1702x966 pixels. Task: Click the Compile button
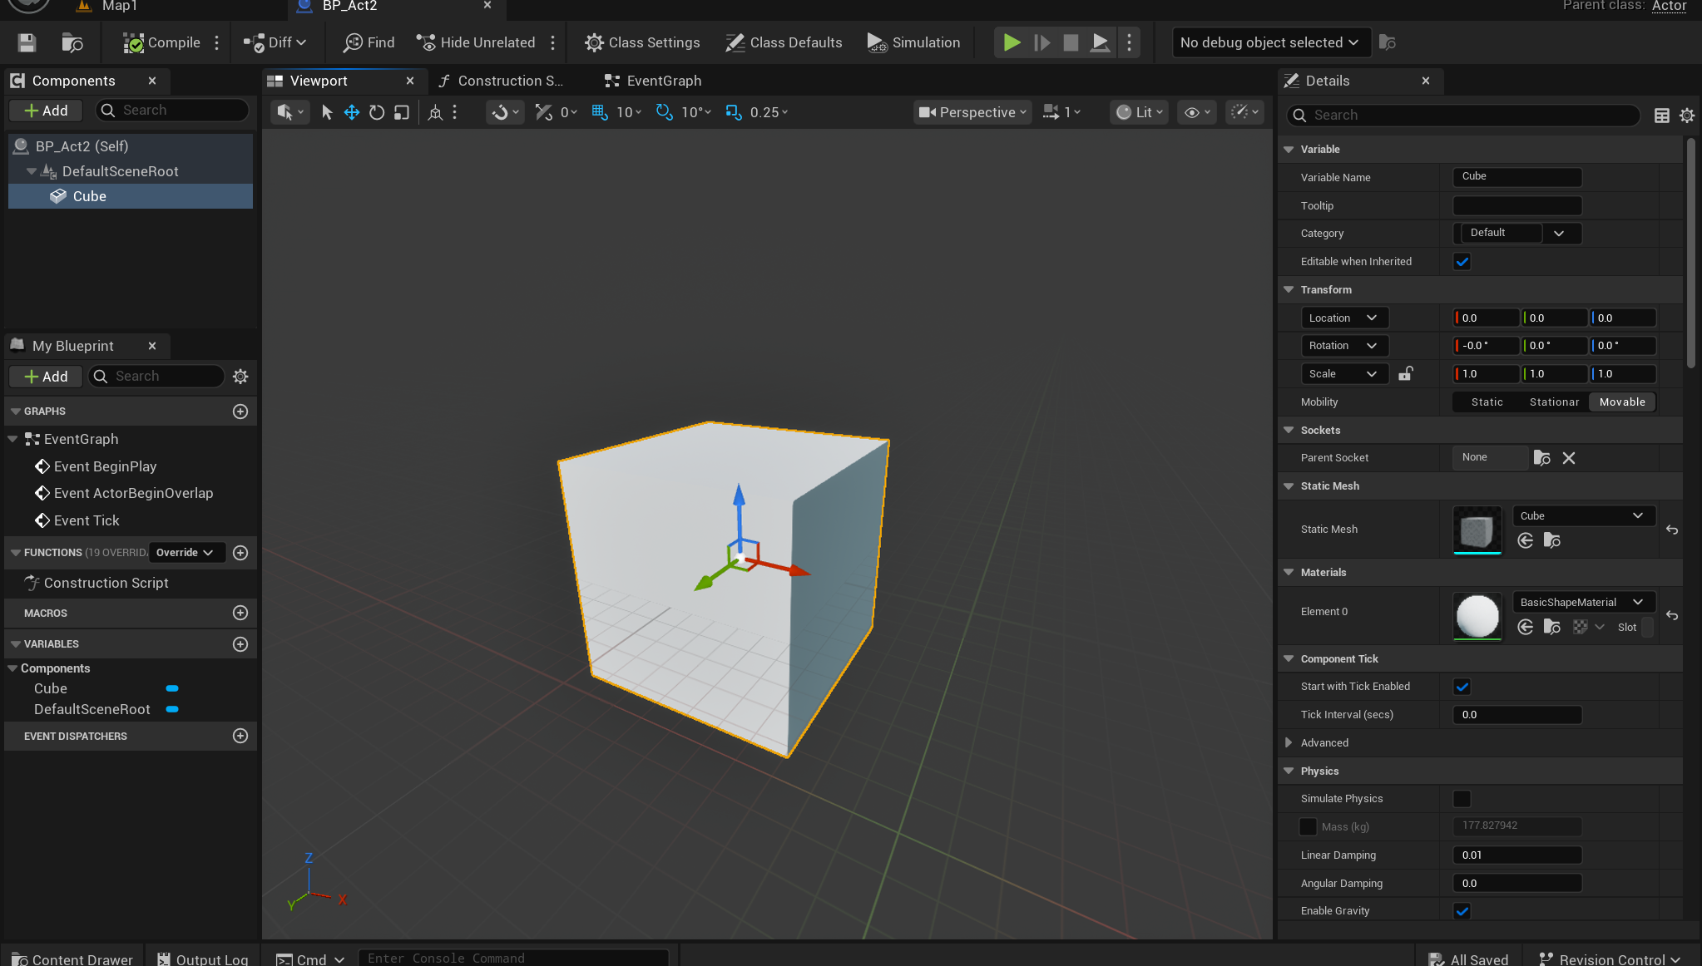[x=162, y=42]
